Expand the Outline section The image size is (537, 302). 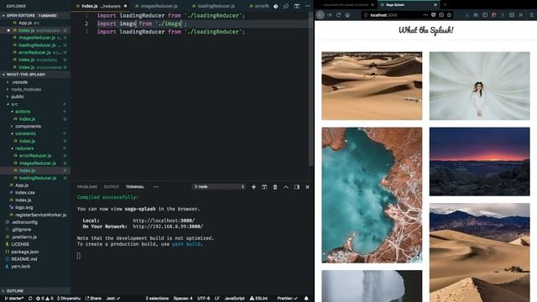[35, 291]
